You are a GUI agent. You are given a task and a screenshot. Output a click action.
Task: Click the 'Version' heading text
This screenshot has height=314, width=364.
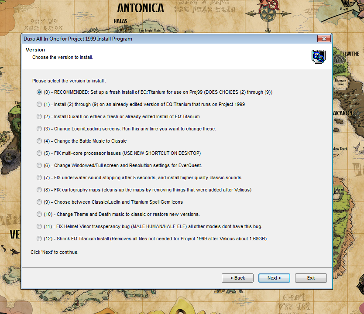pyautogui.click(x=35, y=50)
